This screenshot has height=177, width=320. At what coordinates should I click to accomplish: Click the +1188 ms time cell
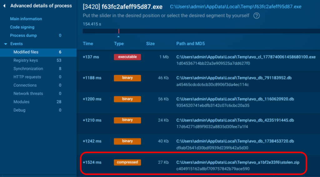92,78
